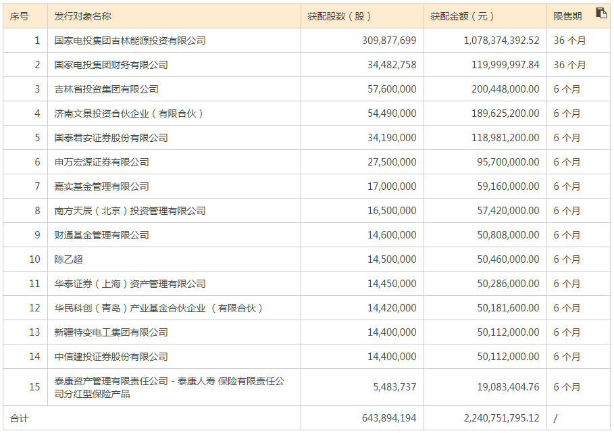Viewport: 614px width, 433px height.
Task: Click sequence number 15
Action: pos(35,387)
